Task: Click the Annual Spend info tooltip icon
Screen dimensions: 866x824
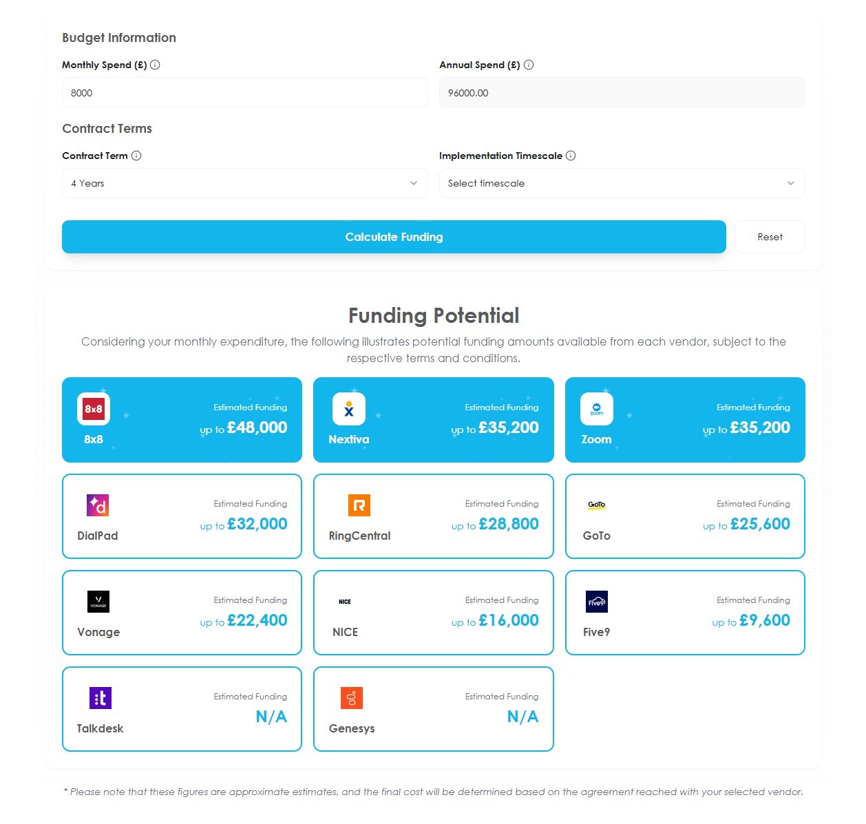Action: [x=529, y=65]
